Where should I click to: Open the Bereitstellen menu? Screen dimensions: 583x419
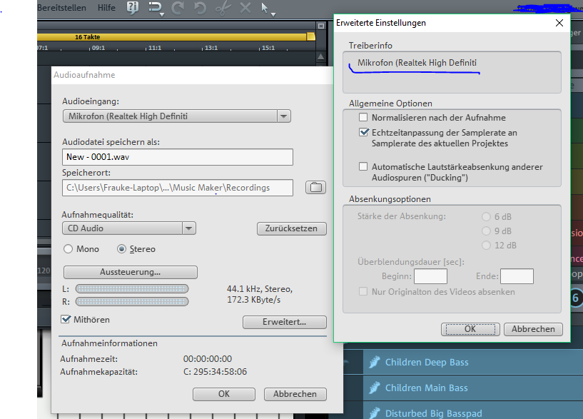pos(61,8)
